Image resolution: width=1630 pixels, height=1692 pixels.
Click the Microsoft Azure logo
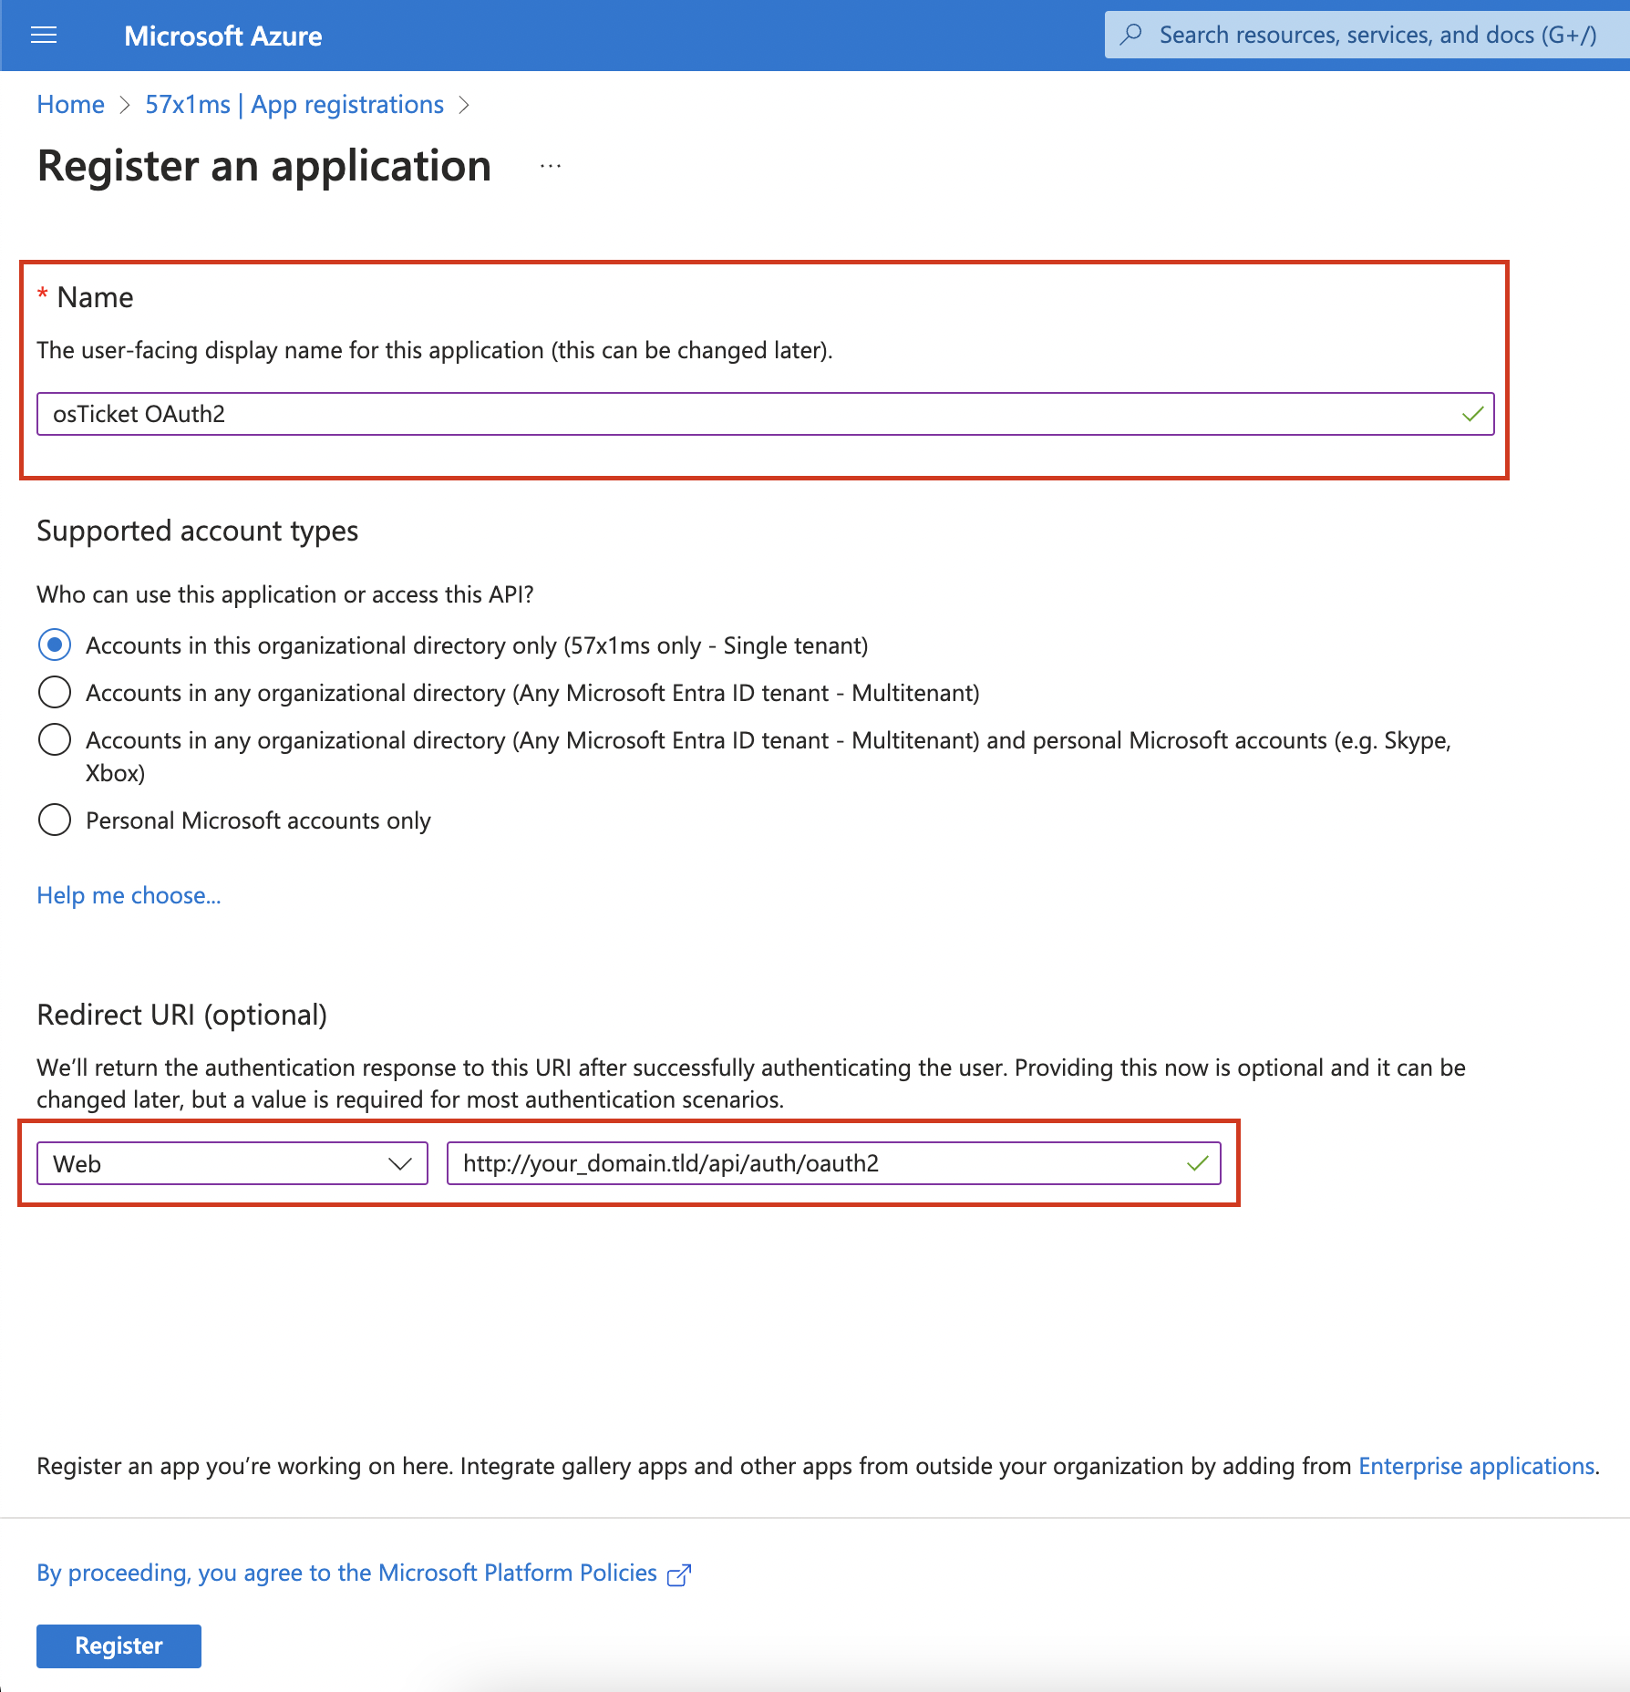pyautogui.click(x=222, y=36)
